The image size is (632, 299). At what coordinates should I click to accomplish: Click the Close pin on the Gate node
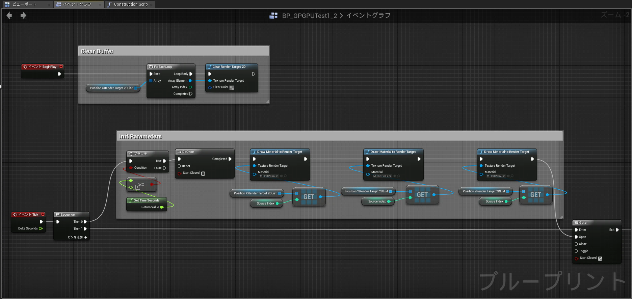coord(576,244)
